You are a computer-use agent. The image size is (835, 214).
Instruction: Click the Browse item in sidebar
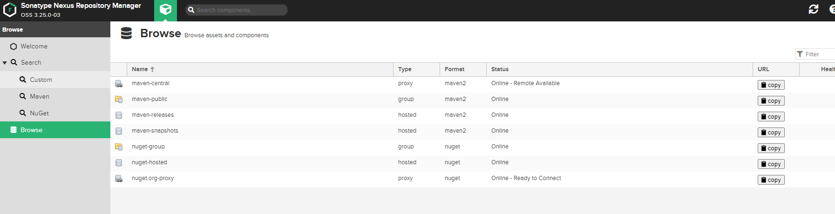[55, 130]
